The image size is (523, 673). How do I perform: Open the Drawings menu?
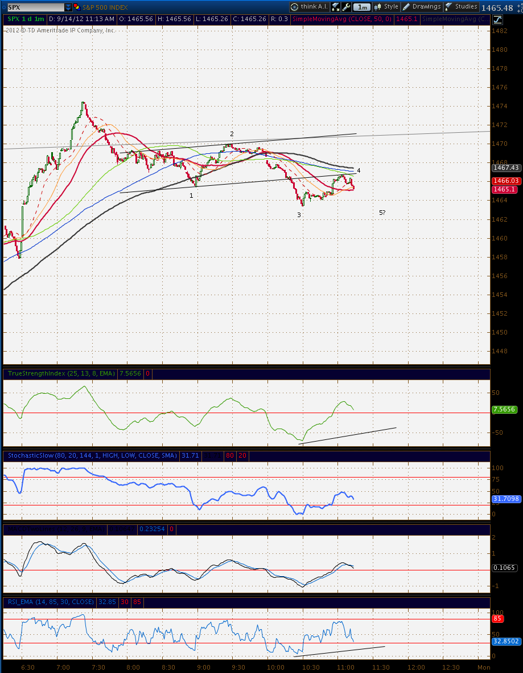pyautogui.click(x=422, y=7)
